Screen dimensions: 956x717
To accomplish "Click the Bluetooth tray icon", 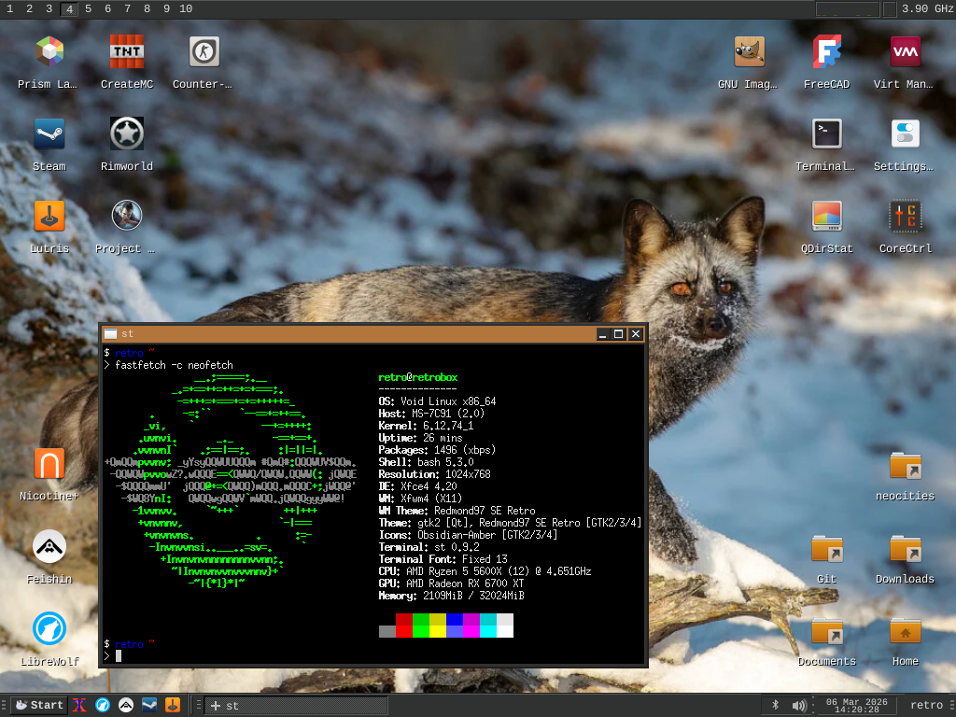I will [x=775, y=705].
